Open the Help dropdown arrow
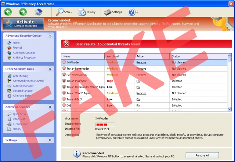235x162 pixels. pos(137,12)
